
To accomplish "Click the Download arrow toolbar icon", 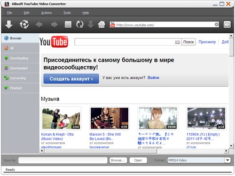I will click(x=9, y=24).
